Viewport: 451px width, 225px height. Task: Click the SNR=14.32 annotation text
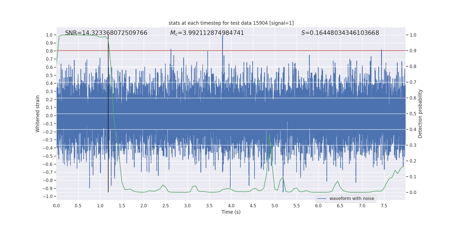[106, 33]
